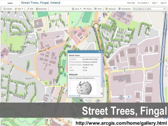Click the WikipediA section heading
This screenshot has width=168, height=126.
[73, 74]
